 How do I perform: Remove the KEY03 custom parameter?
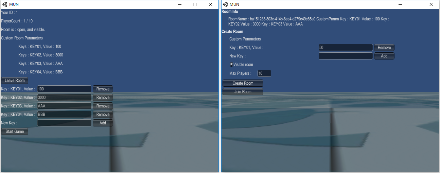click(x=103, y=106)
